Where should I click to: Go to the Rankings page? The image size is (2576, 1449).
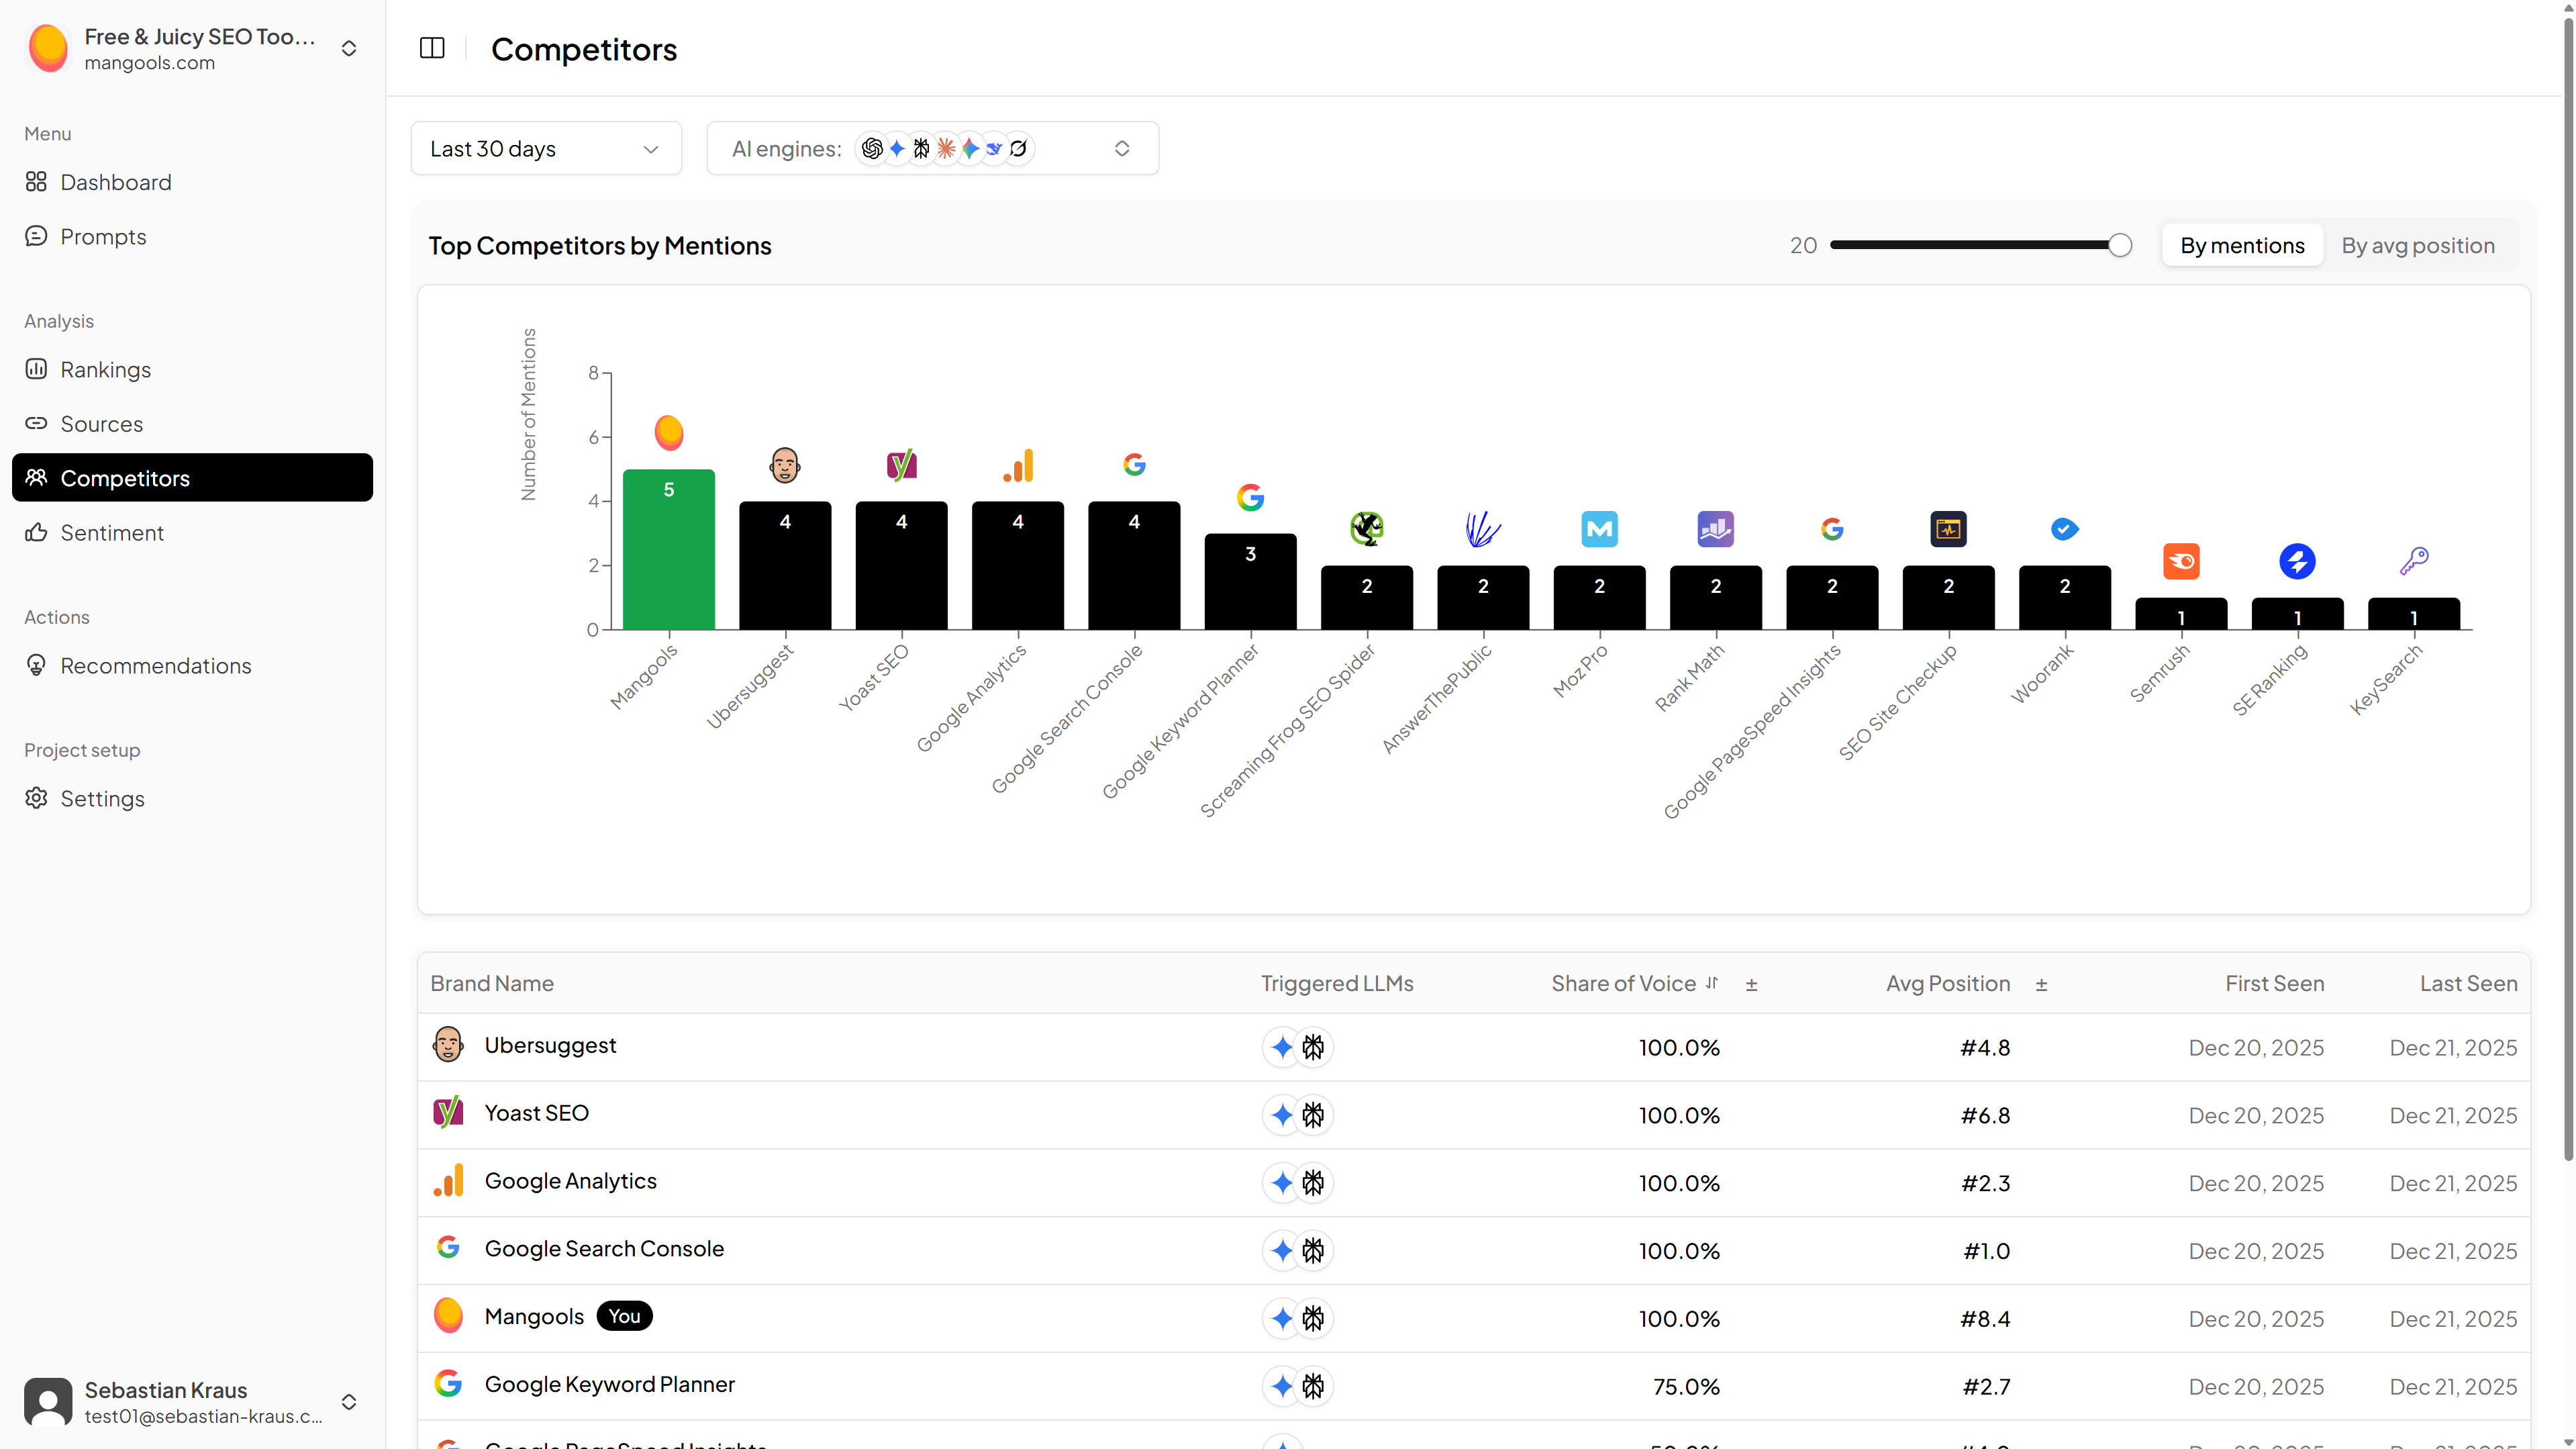105,369
